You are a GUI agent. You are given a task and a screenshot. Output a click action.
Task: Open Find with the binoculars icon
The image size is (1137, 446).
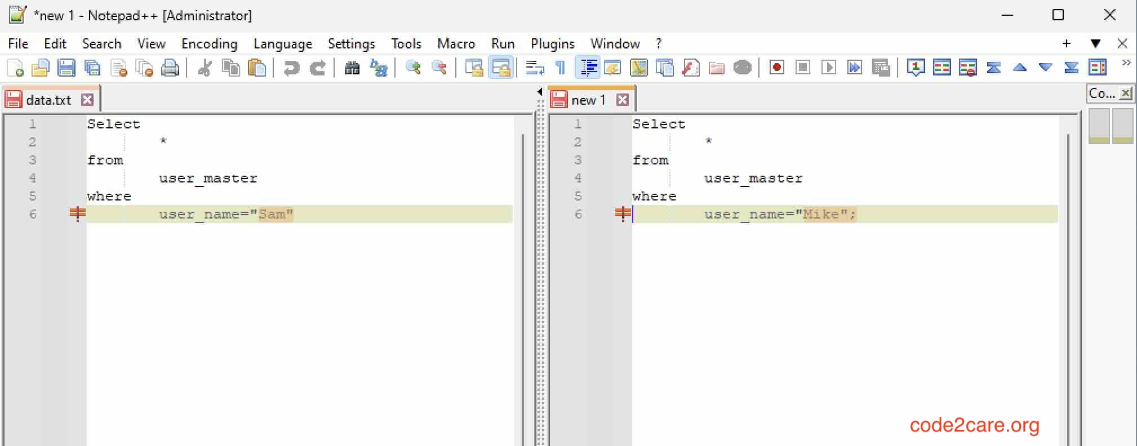(x=352, y=68)
